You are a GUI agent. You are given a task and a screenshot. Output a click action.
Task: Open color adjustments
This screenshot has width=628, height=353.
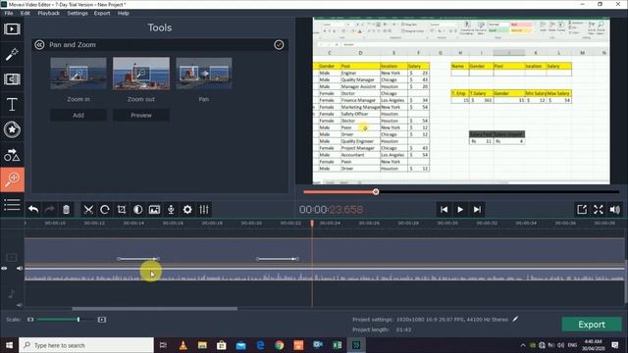click(137, 209)
